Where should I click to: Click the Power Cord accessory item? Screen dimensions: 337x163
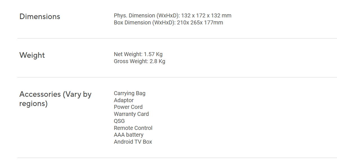pyautogui.click(x=128, y=107)
